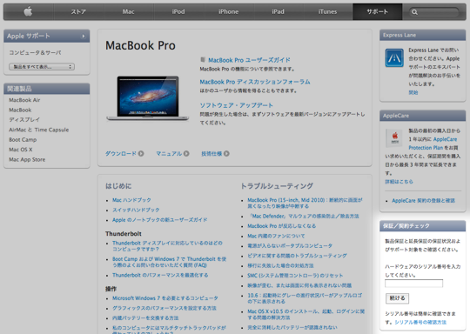This screenshot has height=334, width=470.
Task: Open the Mac navigation tab
Action: tap(128, 11)
